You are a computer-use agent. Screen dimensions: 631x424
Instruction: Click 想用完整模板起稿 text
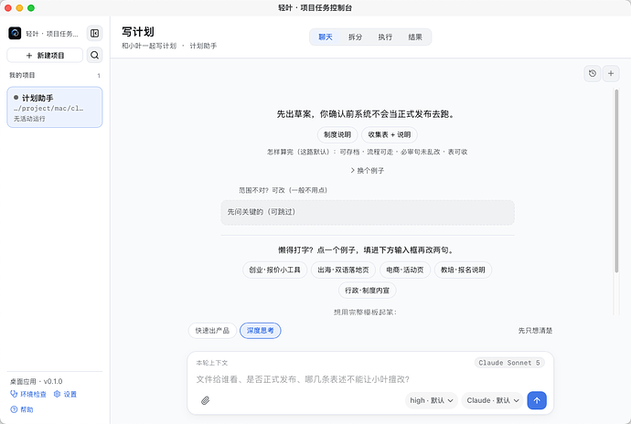point(365,313)
